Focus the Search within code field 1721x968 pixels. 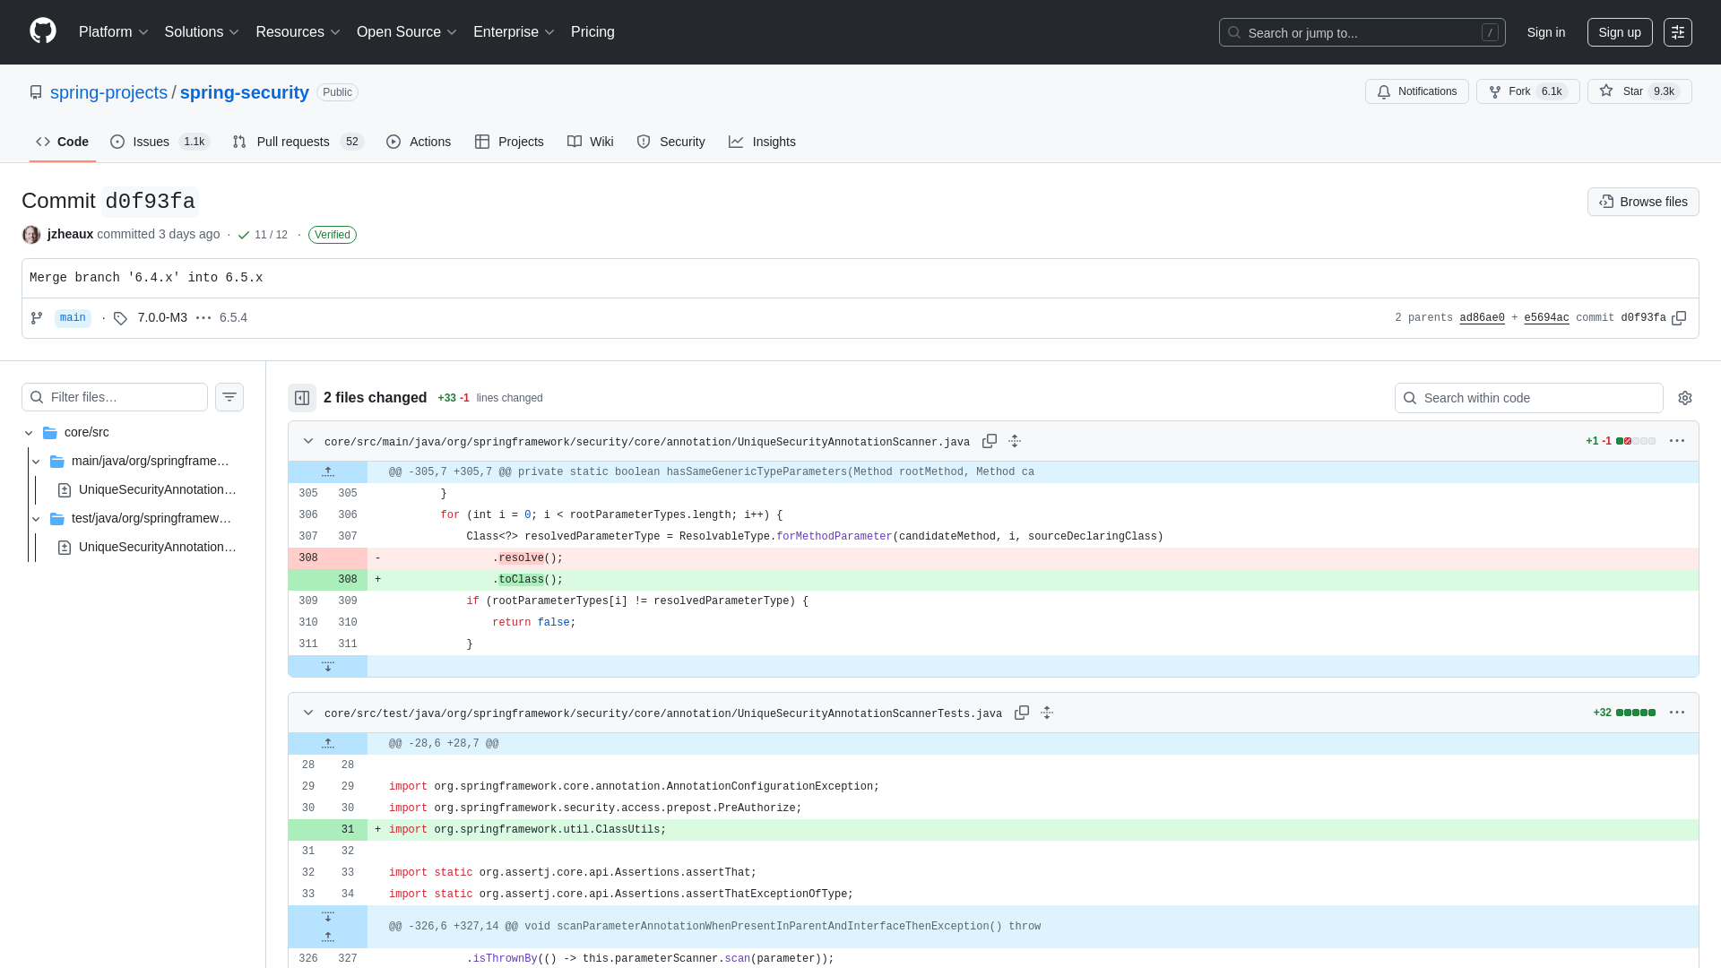(1528, 398)
